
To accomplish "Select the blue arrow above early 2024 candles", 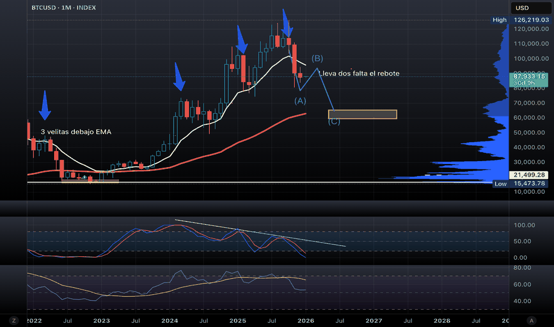I will 180,77.
